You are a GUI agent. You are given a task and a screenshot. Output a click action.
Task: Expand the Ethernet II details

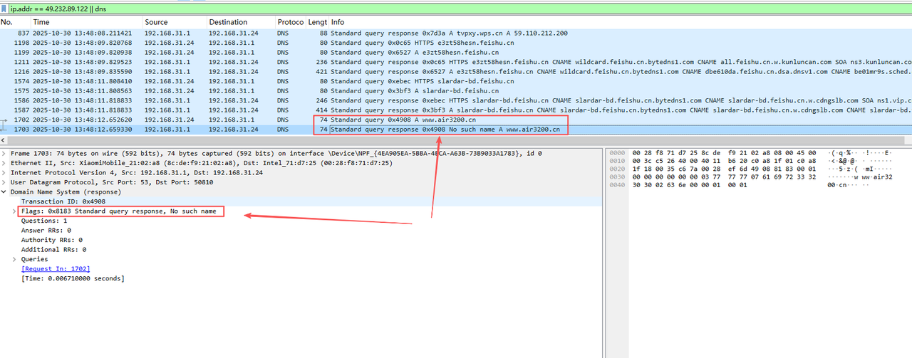click(4, 163)
